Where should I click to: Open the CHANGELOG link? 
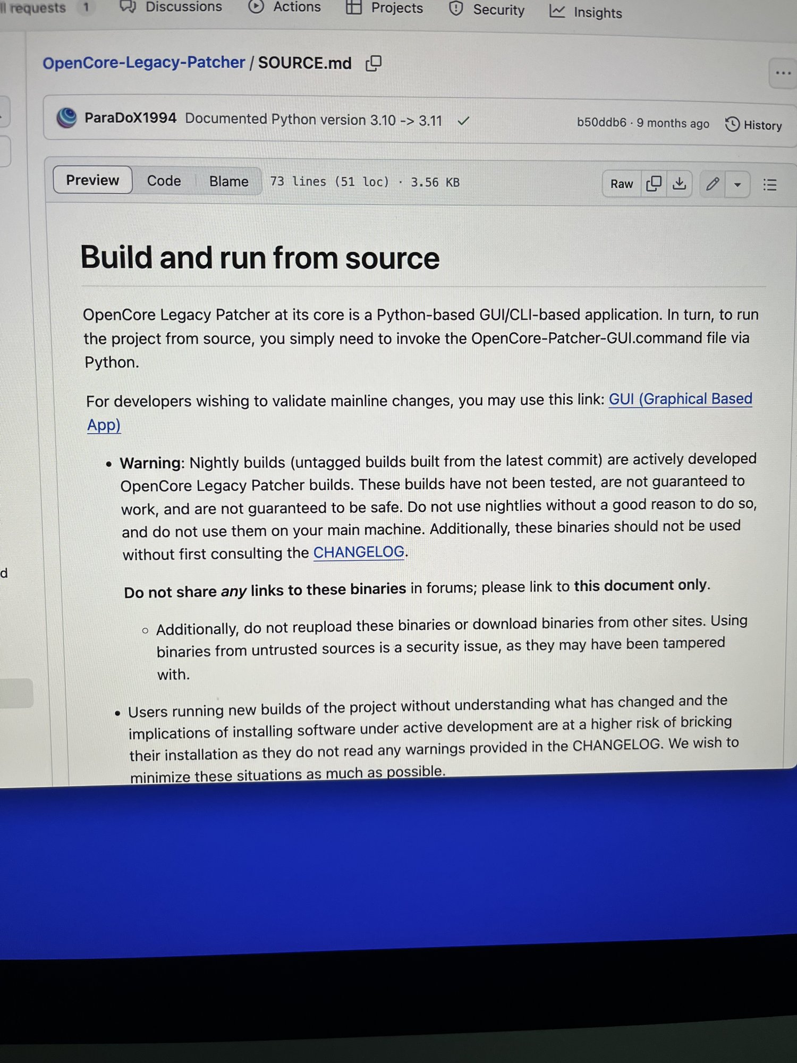tap(359, 552)
